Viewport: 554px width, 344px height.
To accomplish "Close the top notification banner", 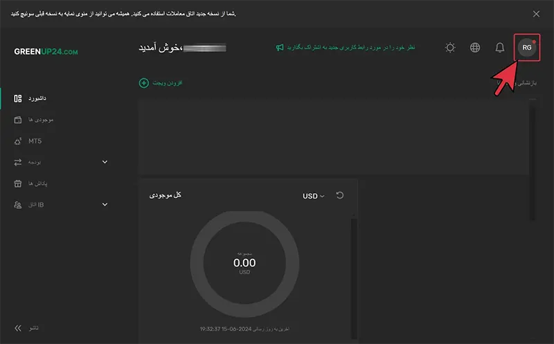I will 536,14.
